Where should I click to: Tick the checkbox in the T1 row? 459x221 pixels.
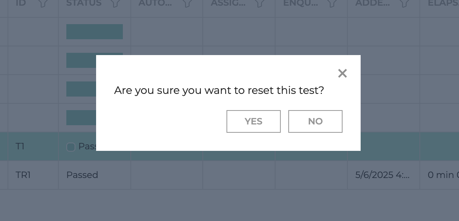[71, 147]
